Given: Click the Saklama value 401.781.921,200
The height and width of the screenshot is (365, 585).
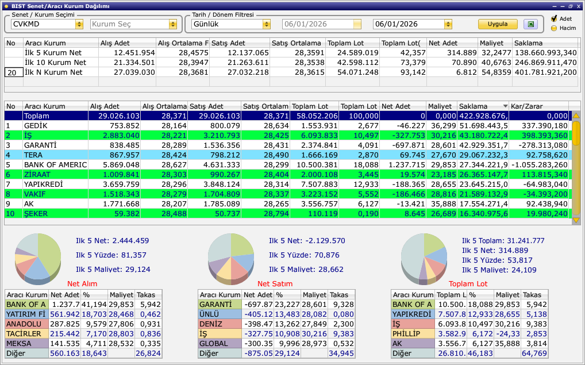Looking at the screenshot, I should [546, 72].
